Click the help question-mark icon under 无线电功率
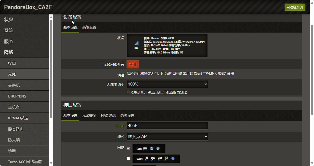The height and width of the screenshot is (166, 314). tap(128, 92)
